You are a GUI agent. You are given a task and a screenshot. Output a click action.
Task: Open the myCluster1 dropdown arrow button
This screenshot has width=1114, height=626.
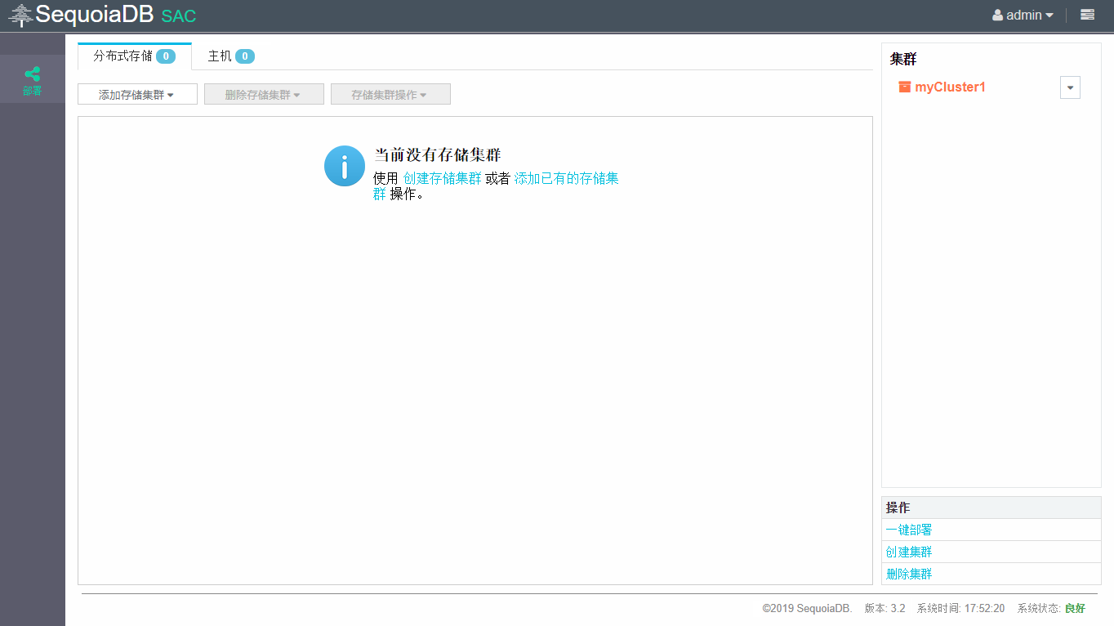pos(1070,87)
